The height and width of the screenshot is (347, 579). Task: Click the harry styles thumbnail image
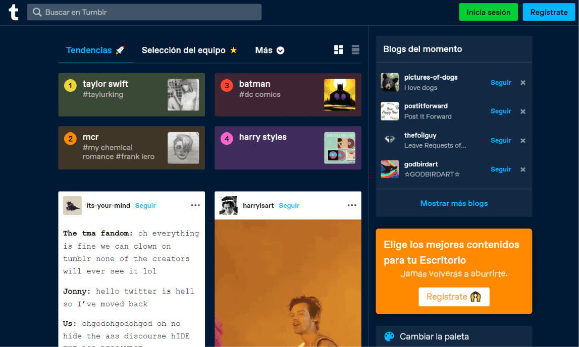pyautogui.click(x=340, y=148)
